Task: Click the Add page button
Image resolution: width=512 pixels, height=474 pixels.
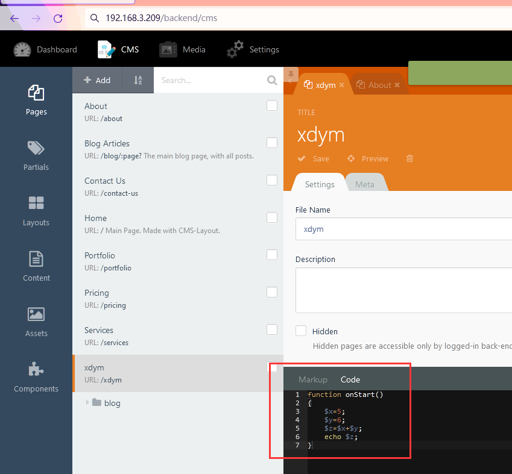Action: (97, 80)
